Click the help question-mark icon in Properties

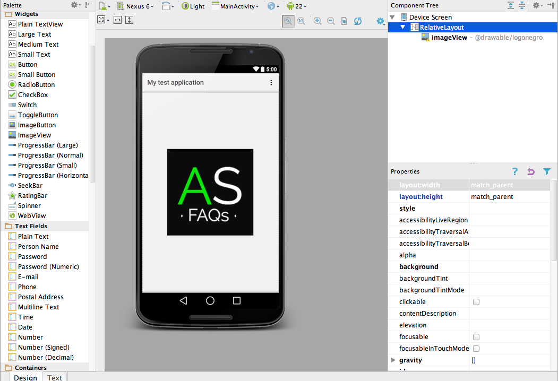[514, 171]
